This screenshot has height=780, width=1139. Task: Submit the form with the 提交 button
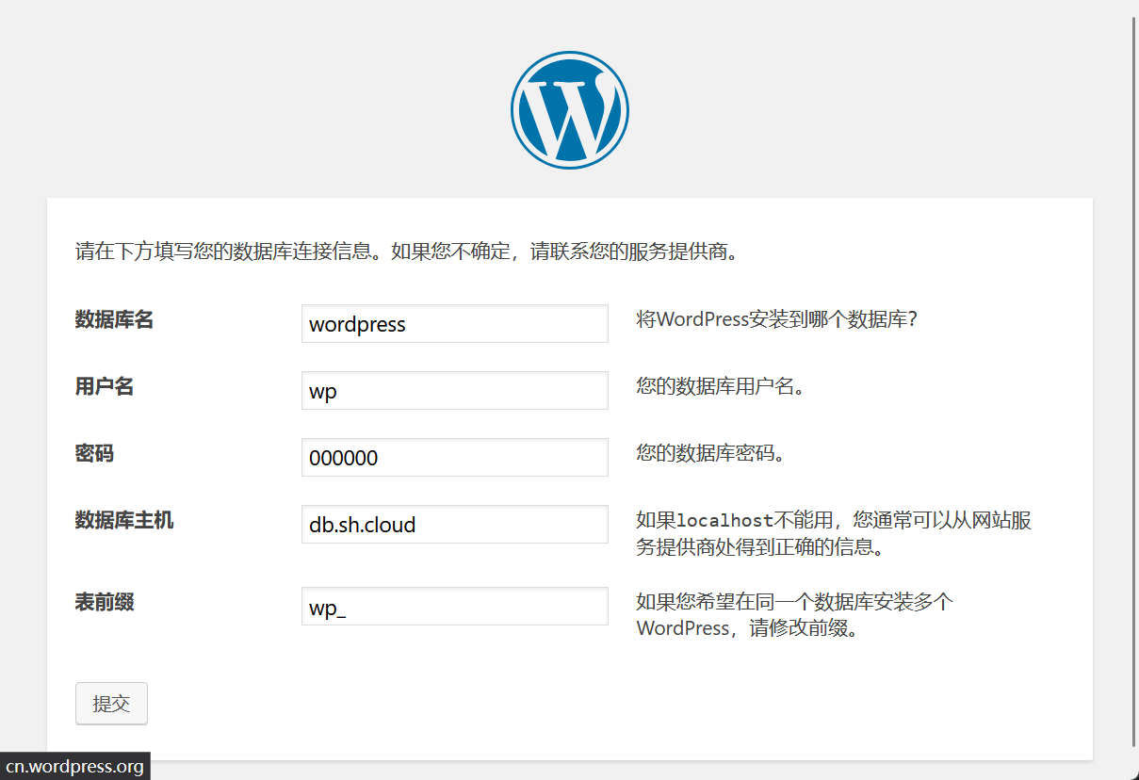[111, 704]
